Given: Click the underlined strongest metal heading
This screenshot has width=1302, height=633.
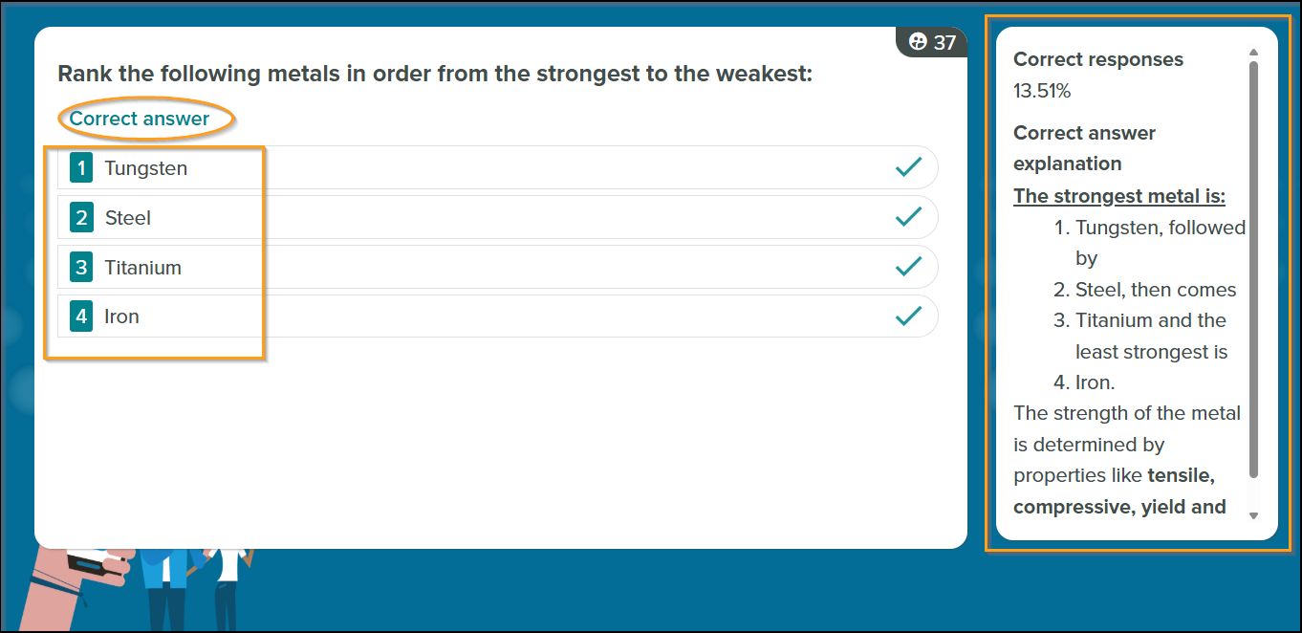Looking at the screenshot, I should [x=1119, y=196].
